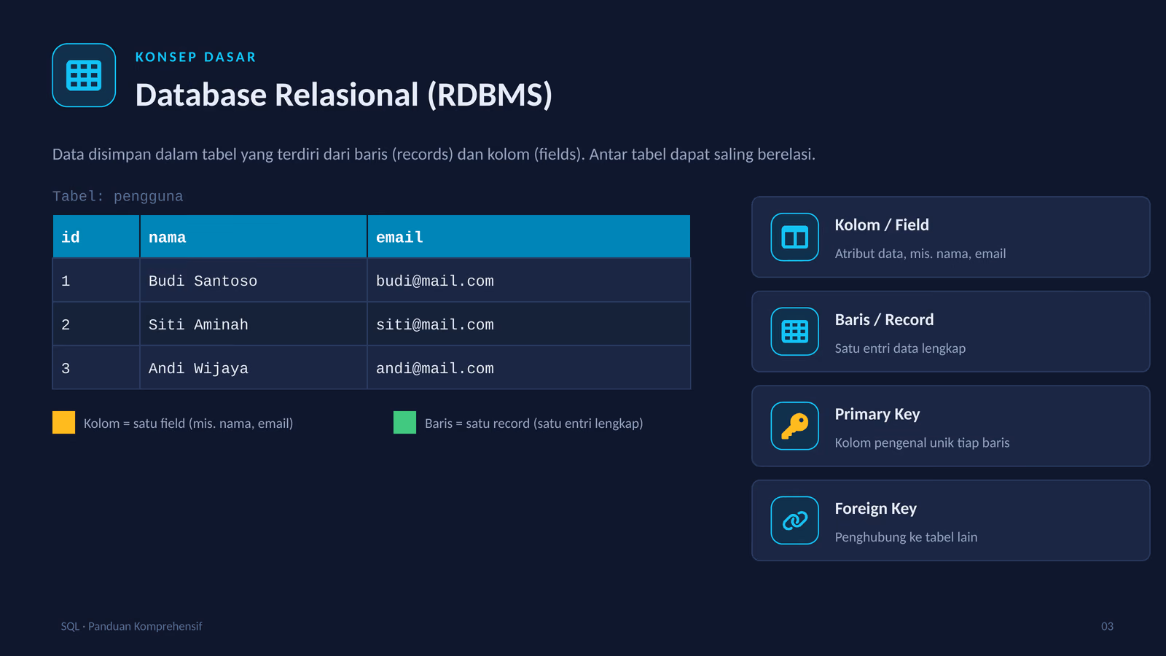Select the 'email' column header
Screen dimensions: 1166x656
(x=529, y=236)
